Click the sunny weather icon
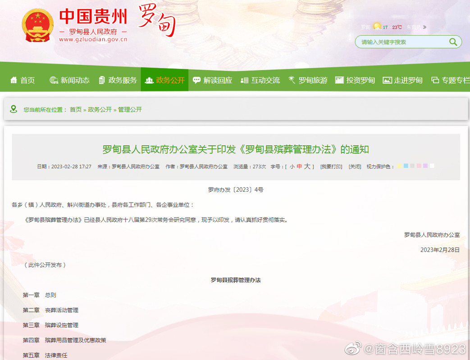The width and height of the screenshot is (470, 360). (377, 27)
